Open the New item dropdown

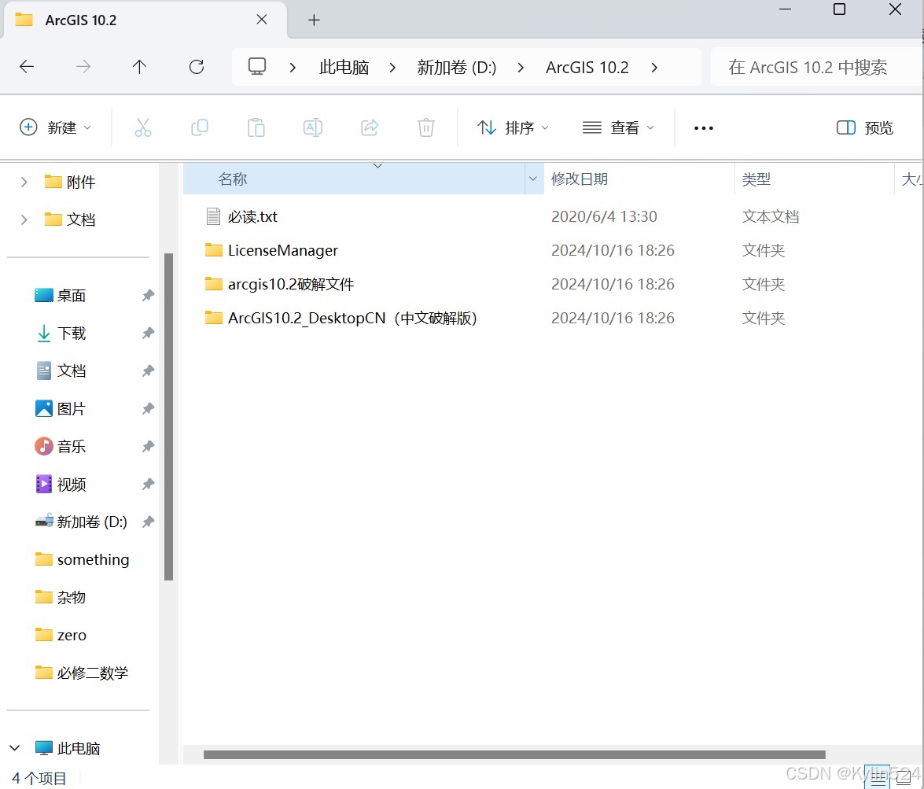[x=55, y=127]
